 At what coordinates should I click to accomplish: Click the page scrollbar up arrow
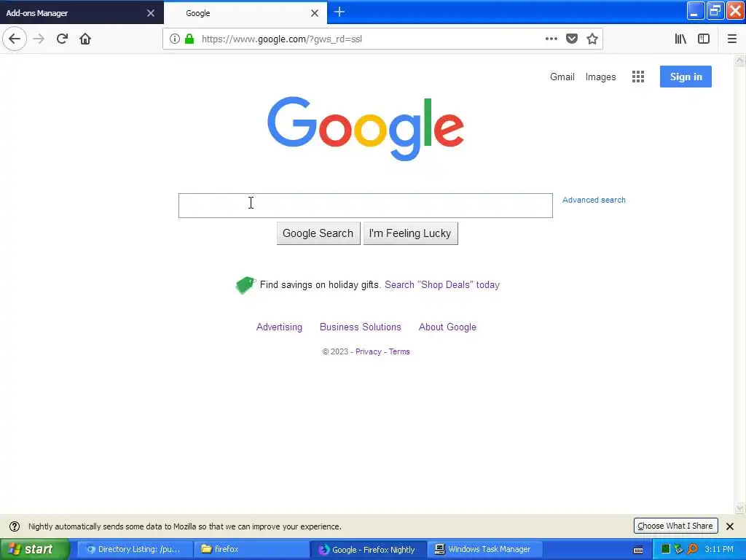tap(740, 60)
